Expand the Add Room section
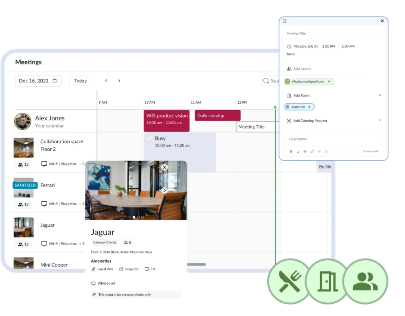405x316 pixels. point(380,95)
